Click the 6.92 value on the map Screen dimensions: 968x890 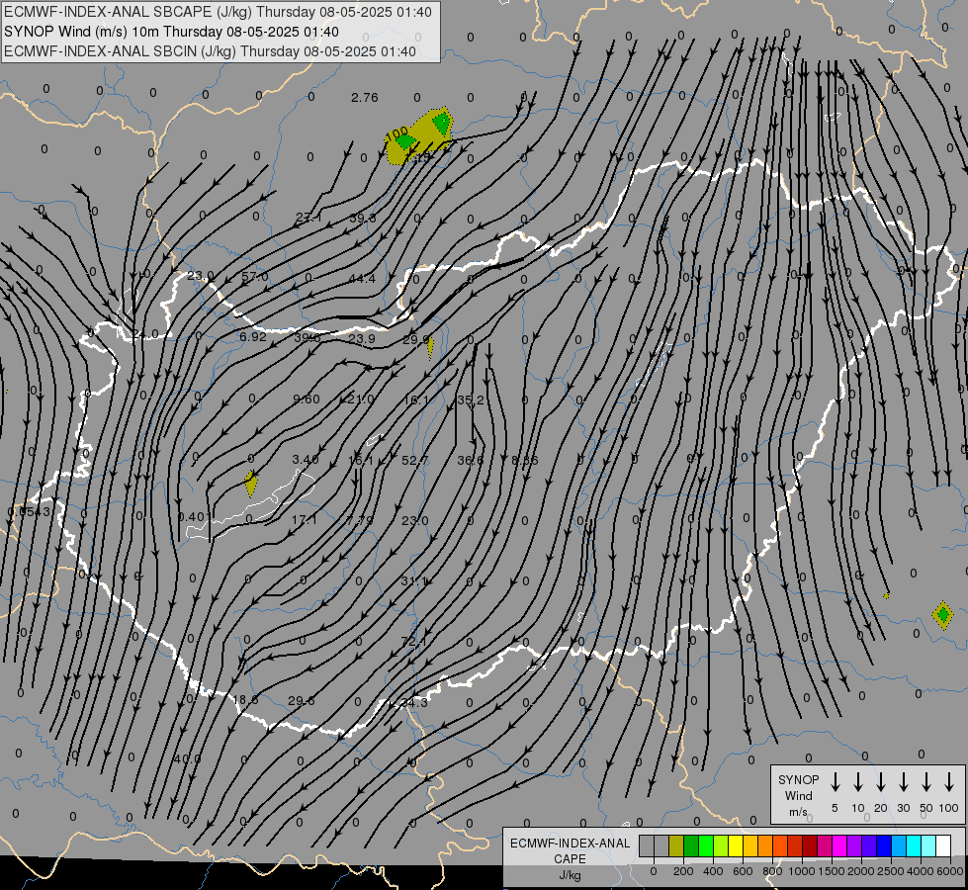pyautogui.click(x=252, y=336)
